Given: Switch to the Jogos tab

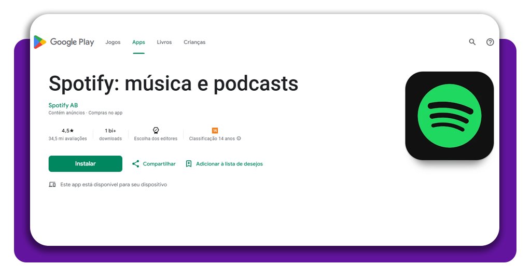Looking at the screenshot, I should (x=113, y=43).
